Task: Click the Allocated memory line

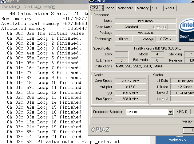Action: (44, 29)
